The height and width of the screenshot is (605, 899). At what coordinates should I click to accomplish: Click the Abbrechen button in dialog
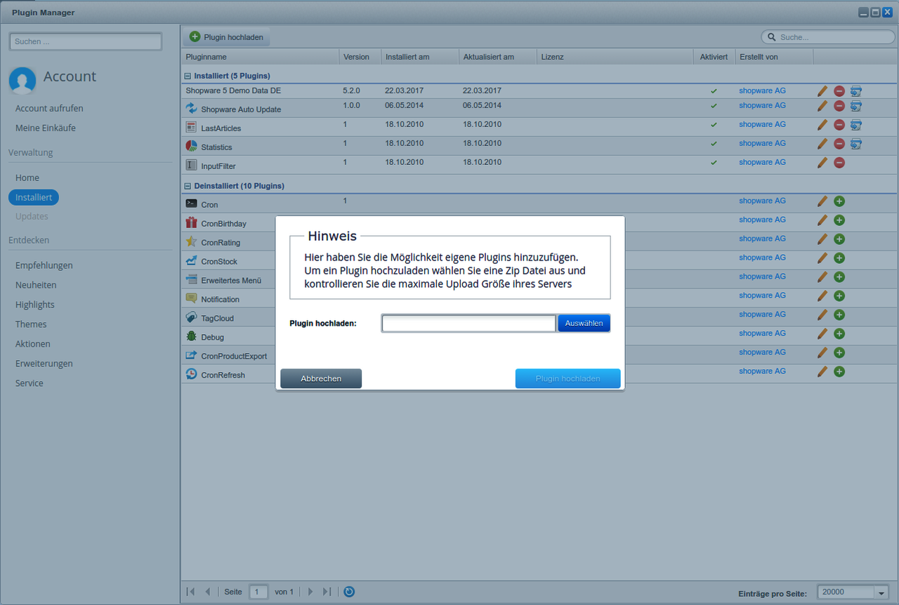321,378
